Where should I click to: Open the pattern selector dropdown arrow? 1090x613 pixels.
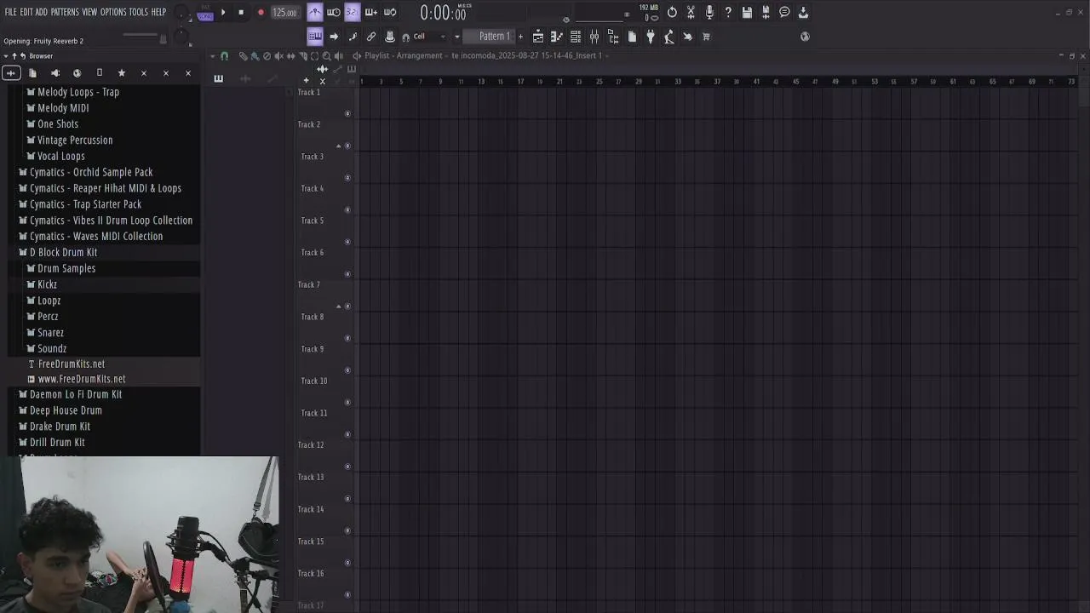pyautogui.click(x=457, y=37)
